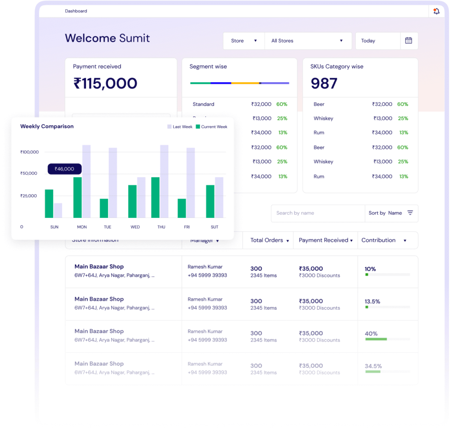Select the ₹46,000 chart tooltip
The height and width of the screenshot is (428, 451).
64,169
